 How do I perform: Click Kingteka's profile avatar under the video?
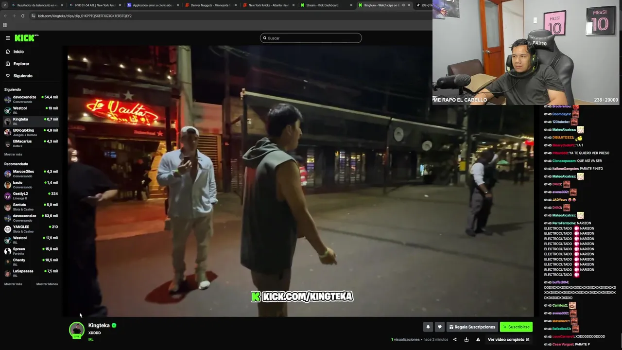coord(77,330)
